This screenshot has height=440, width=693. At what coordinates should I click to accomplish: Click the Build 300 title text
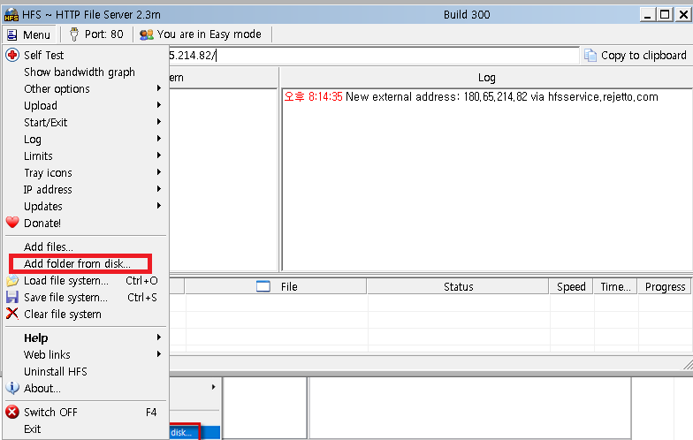point(467,14)
